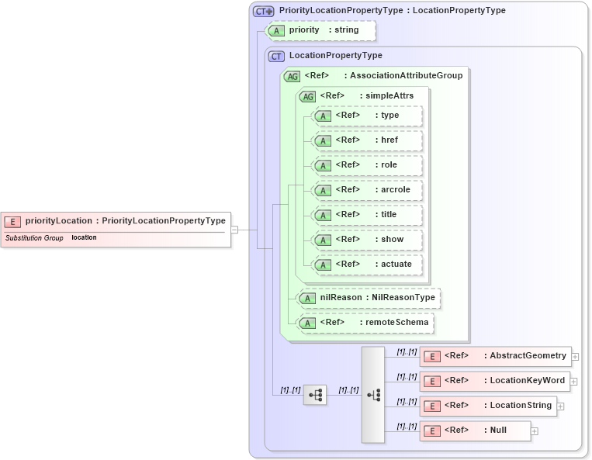
Task: Select the ': role' reference label
Action: click(386, 165)
